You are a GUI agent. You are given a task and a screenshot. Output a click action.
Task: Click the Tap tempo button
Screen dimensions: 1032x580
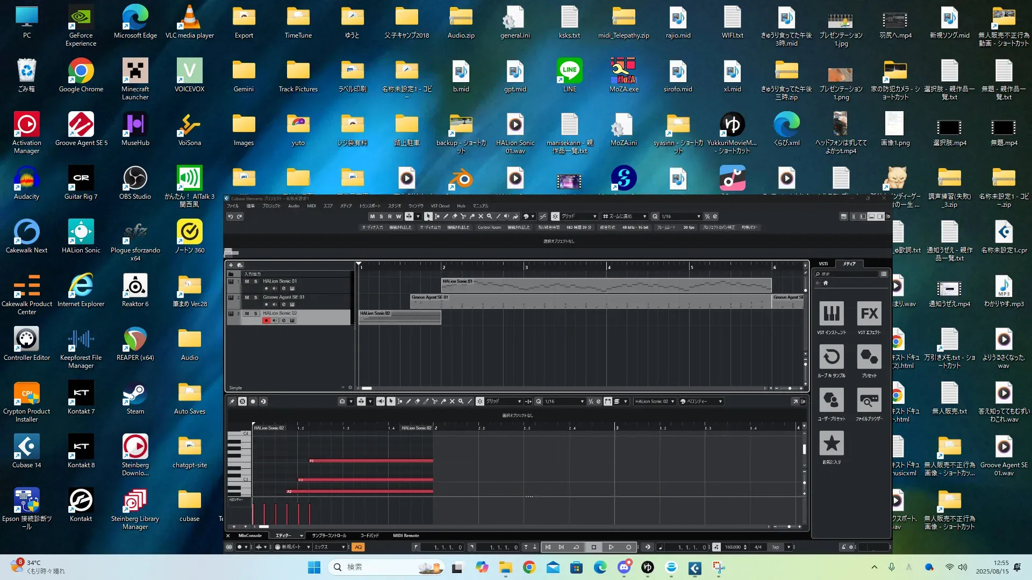coord(775,547)
